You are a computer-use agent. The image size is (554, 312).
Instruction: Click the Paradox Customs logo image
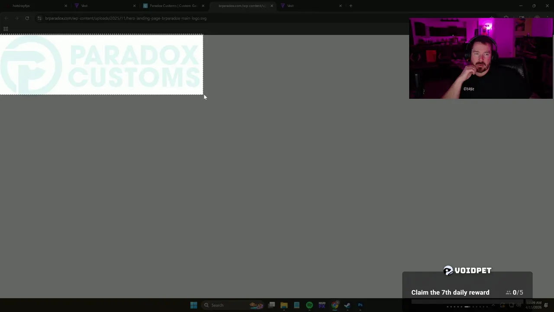click(101, 65)
